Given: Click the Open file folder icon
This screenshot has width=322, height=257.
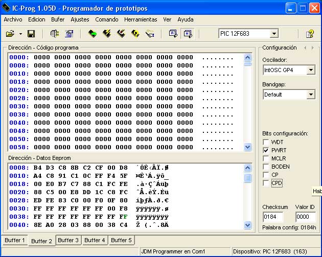Looking at the screenshot, I should [x=10, y=34].
